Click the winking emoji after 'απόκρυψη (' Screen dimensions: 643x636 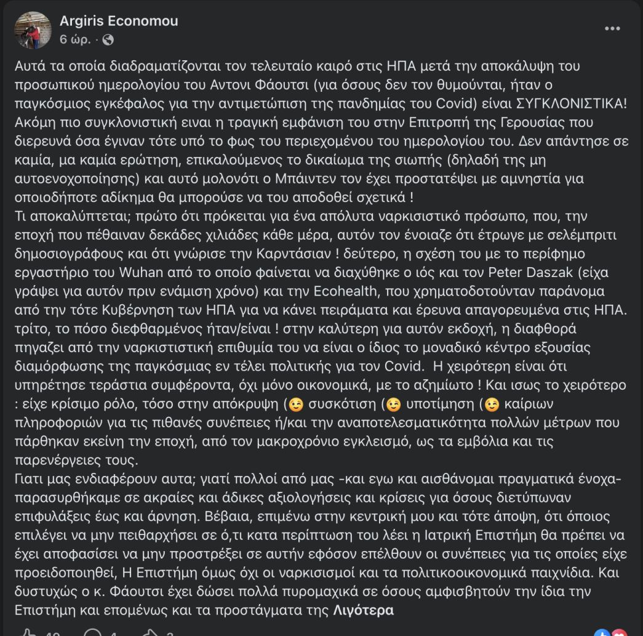pyautogui.click(x=296, y=405)
